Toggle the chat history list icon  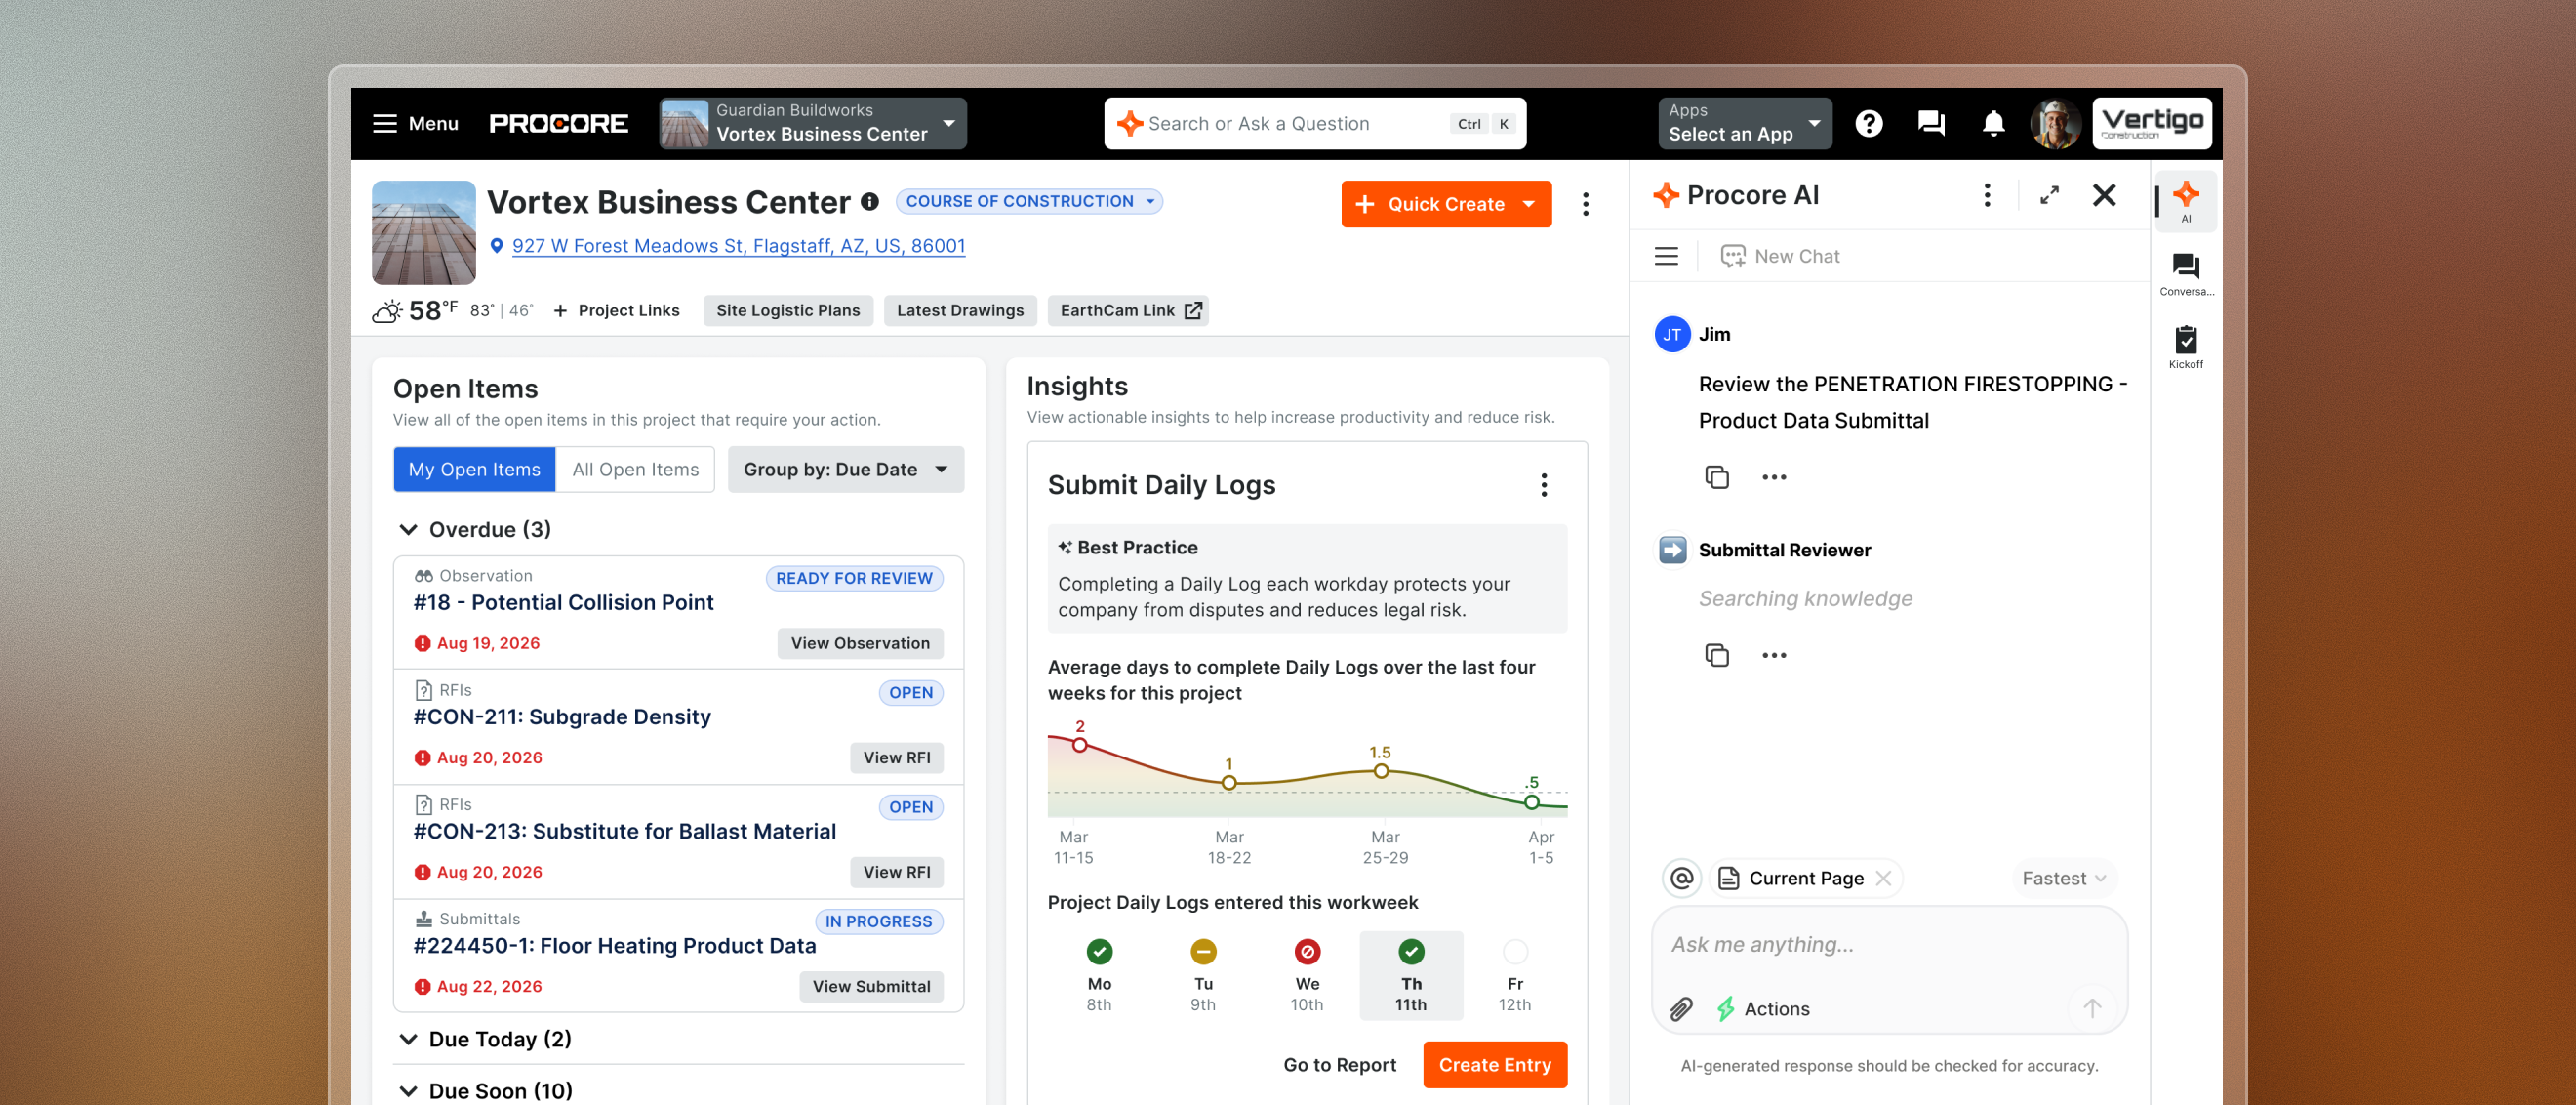[x=1666, y=256]
